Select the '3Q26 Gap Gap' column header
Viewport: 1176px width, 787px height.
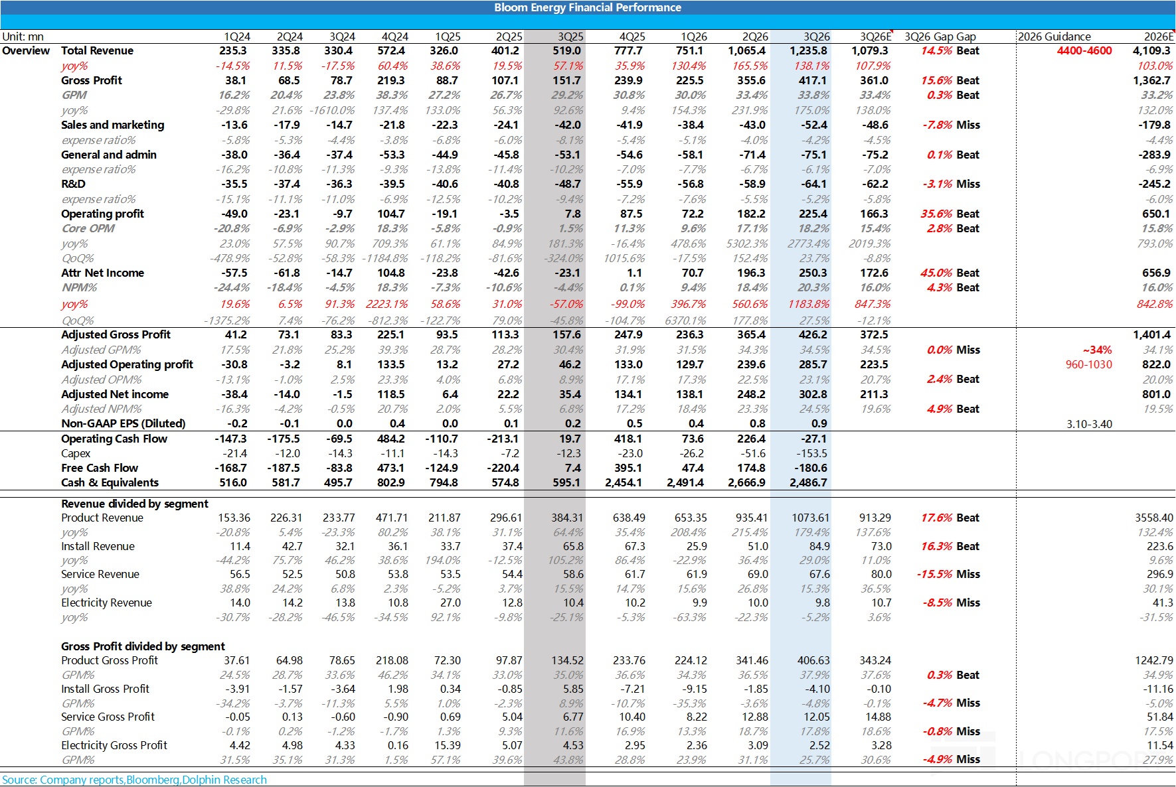(940, 36)
